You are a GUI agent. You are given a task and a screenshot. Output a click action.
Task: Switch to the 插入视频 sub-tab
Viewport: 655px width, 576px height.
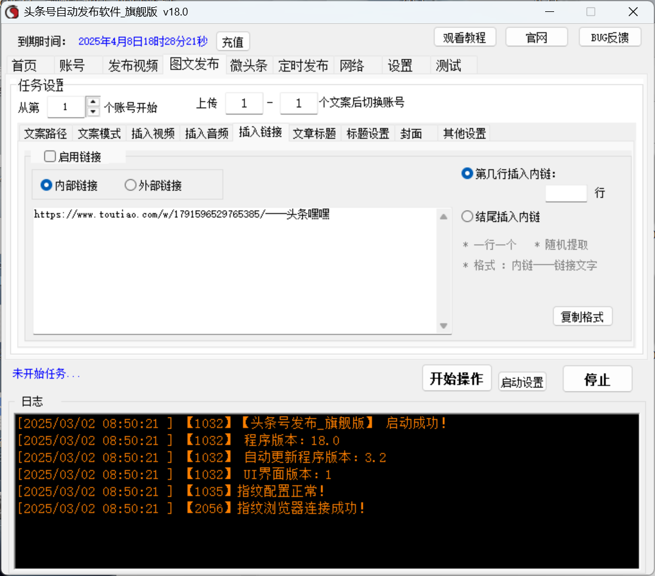153,134
